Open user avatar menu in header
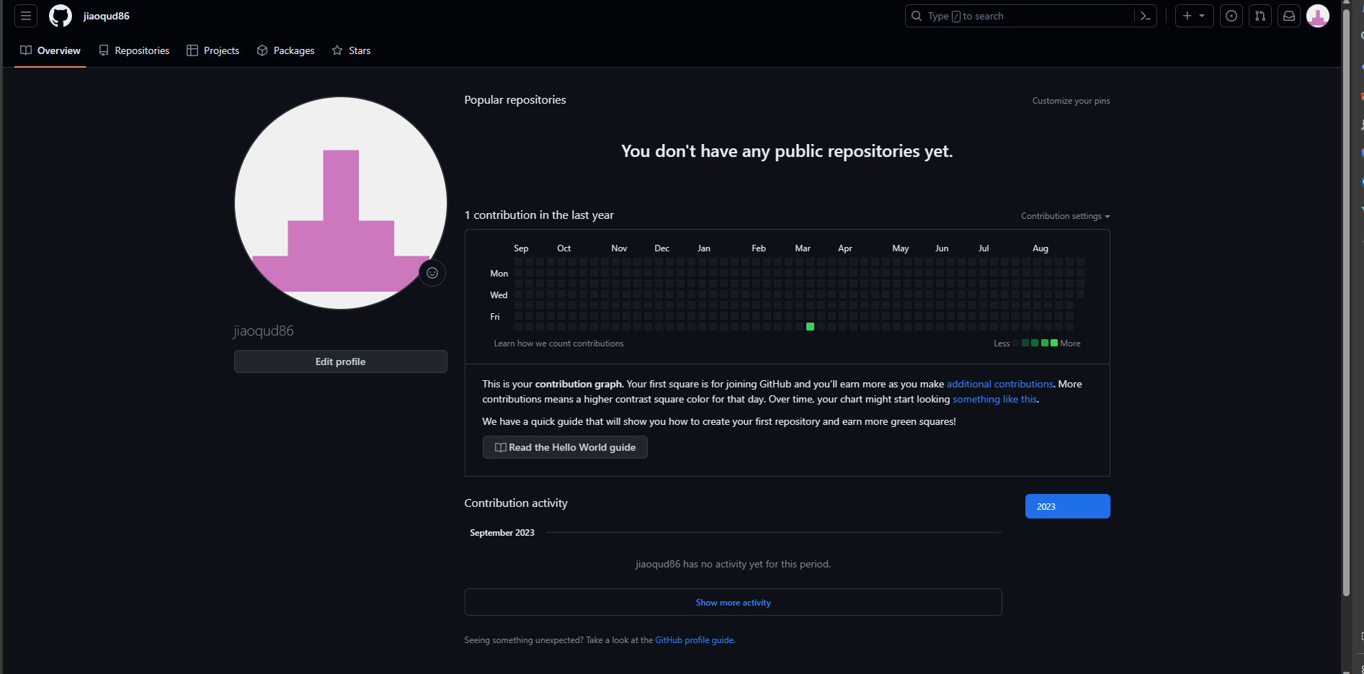 coord(1318,16)
